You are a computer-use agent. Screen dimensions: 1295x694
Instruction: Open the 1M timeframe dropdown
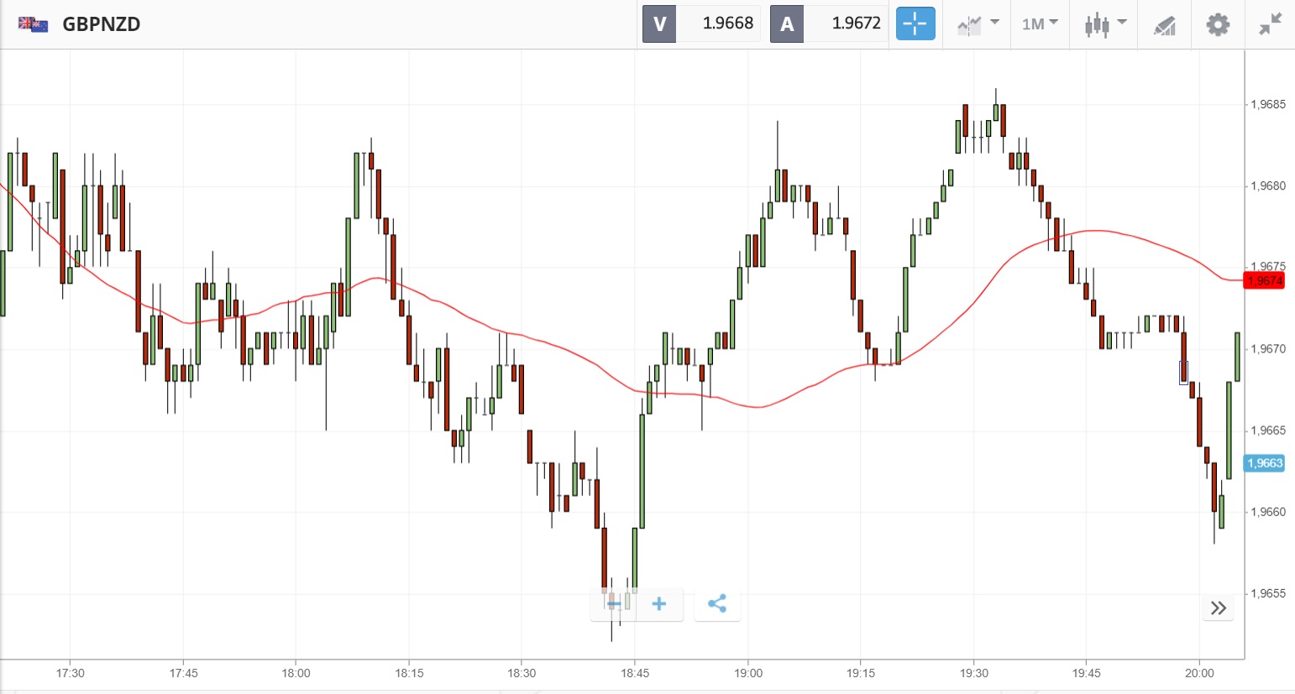[x=1040, y=23]
